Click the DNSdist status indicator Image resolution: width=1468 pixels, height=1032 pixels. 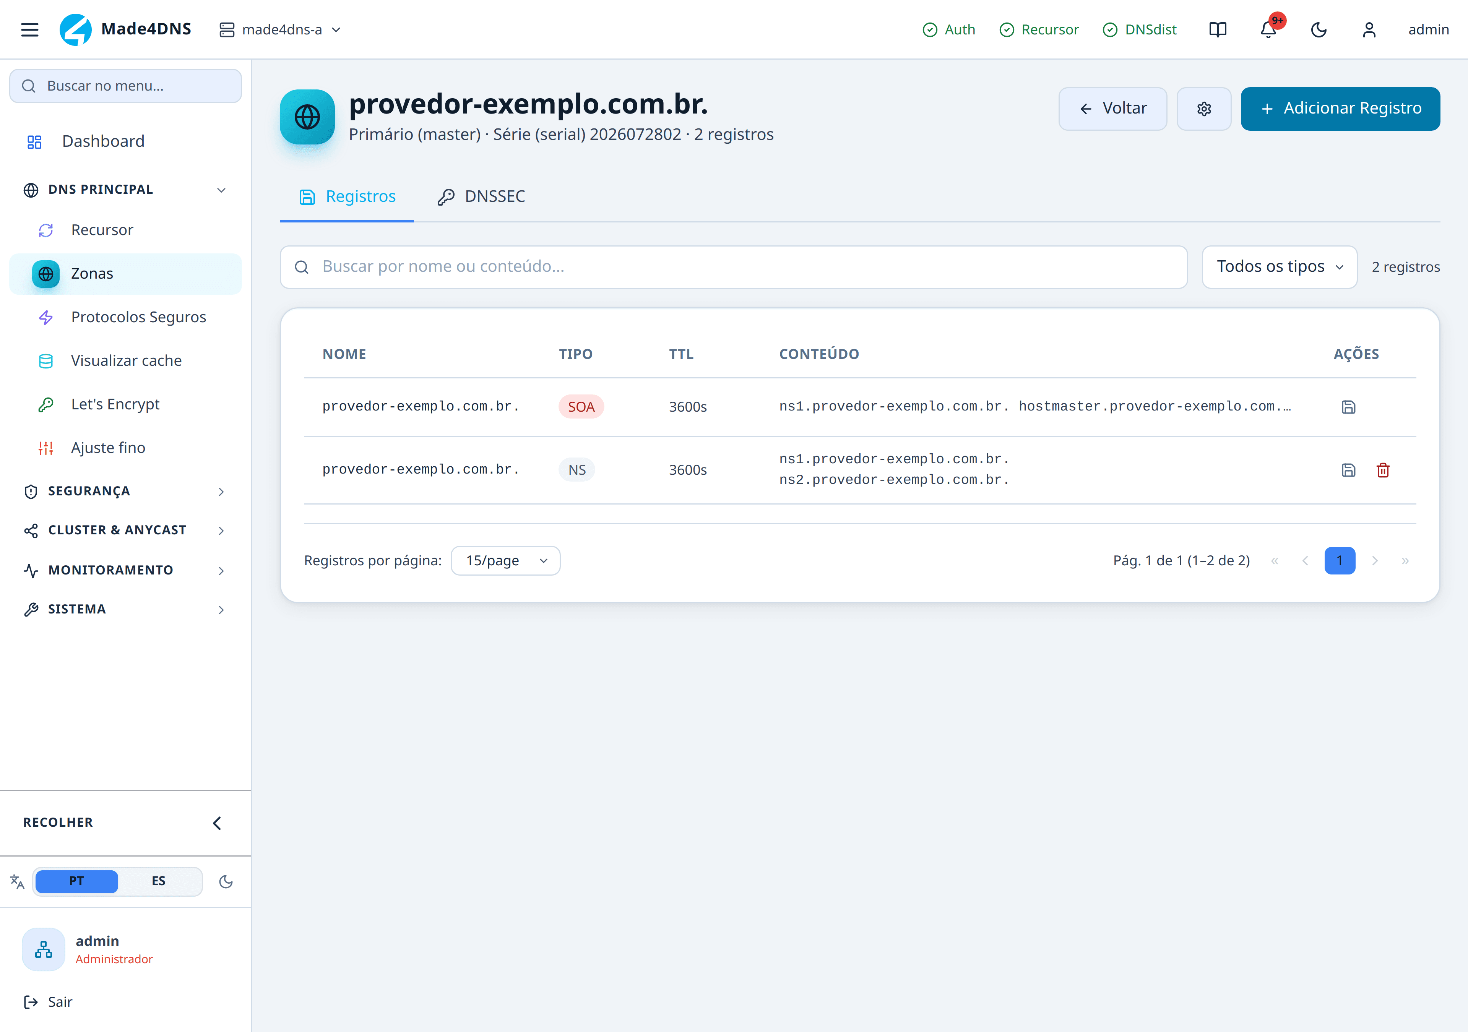(1140, 29)
